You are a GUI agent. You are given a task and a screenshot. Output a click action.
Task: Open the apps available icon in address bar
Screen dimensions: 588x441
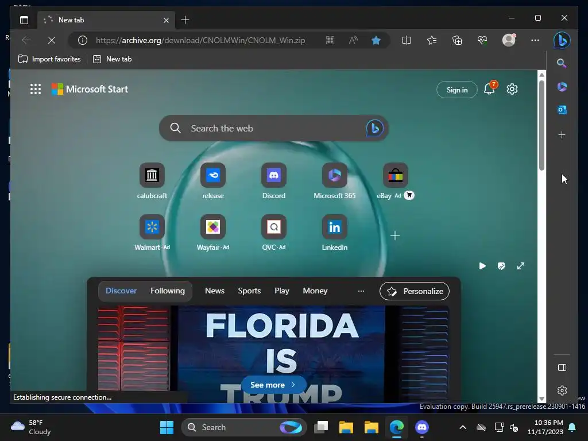point(330,40)
